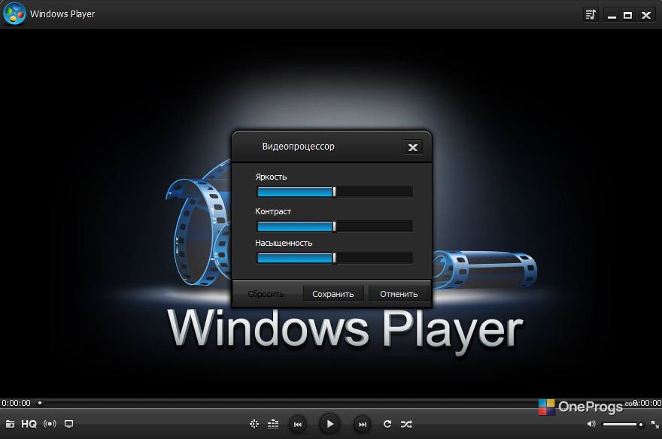Viewport: 662px width, 439px height.
Task: Set the Насыщенность saturation slider
Action: pos(334,258)
